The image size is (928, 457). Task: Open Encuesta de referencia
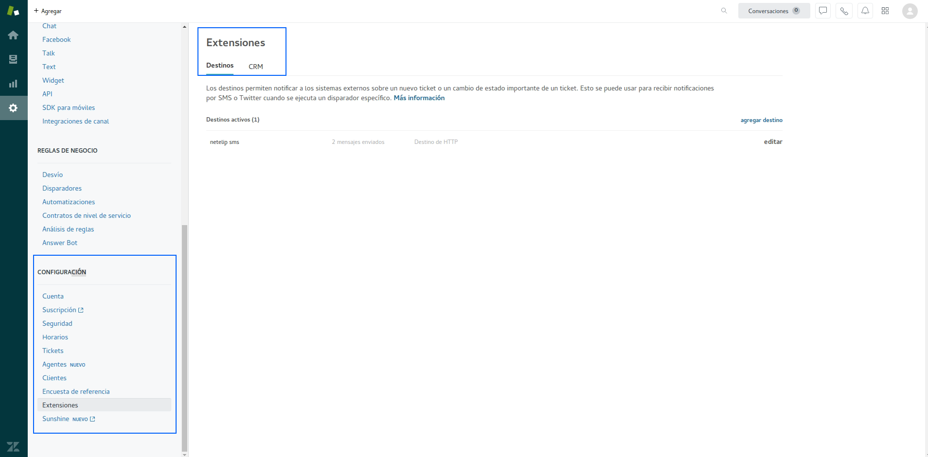(x=76, y=391)
